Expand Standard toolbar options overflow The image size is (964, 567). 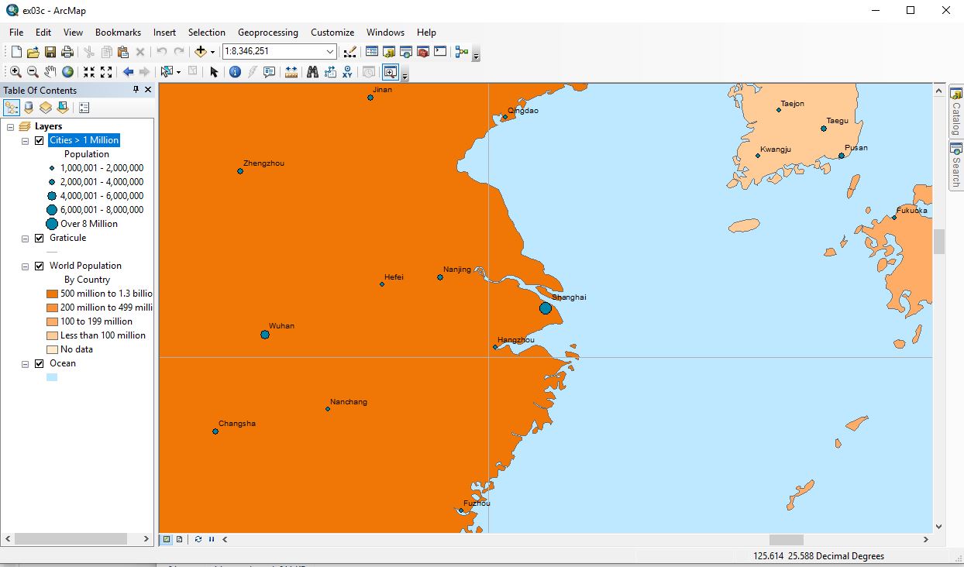(x=476, y=54)
